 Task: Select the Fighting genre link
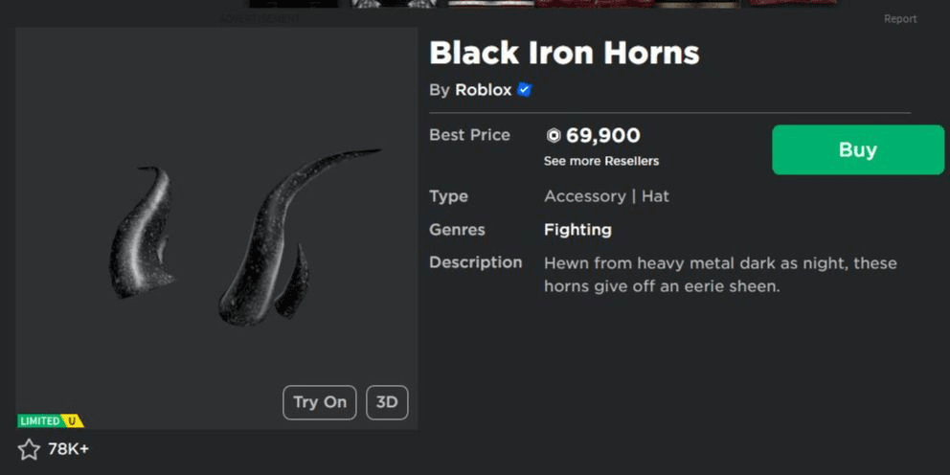578,230
